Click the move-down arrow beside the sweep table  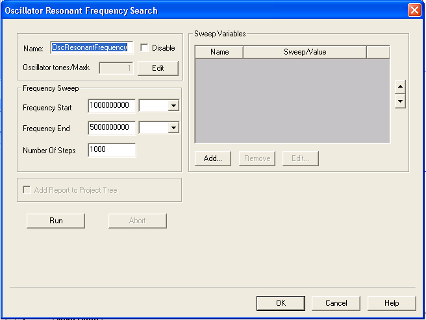coord(401,101)
